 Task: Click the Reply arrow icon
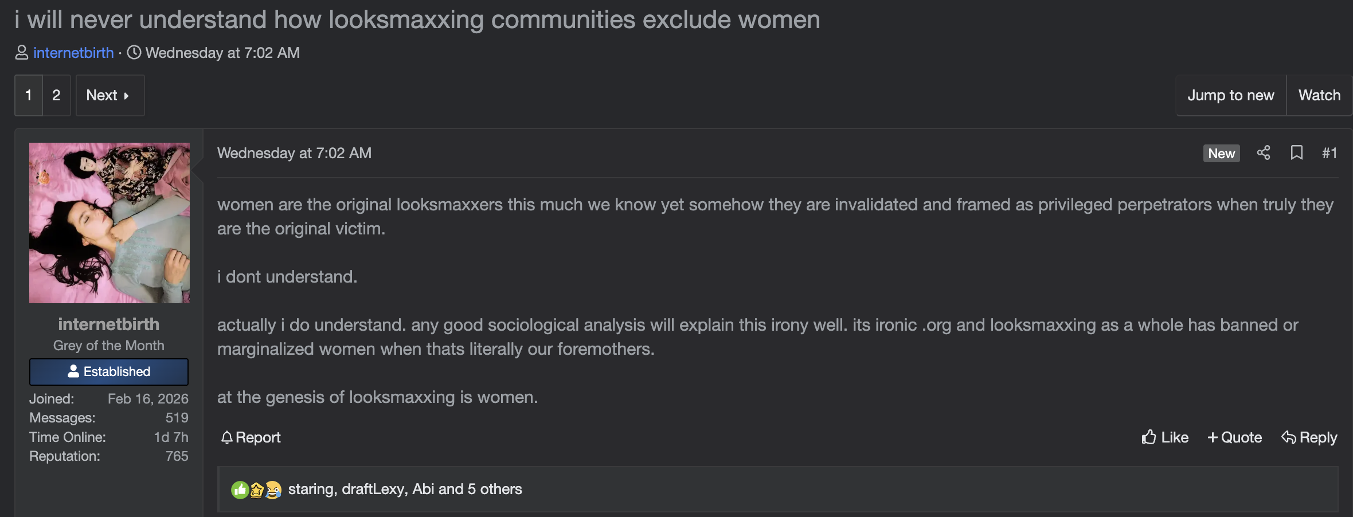[x=1289, y=437]
